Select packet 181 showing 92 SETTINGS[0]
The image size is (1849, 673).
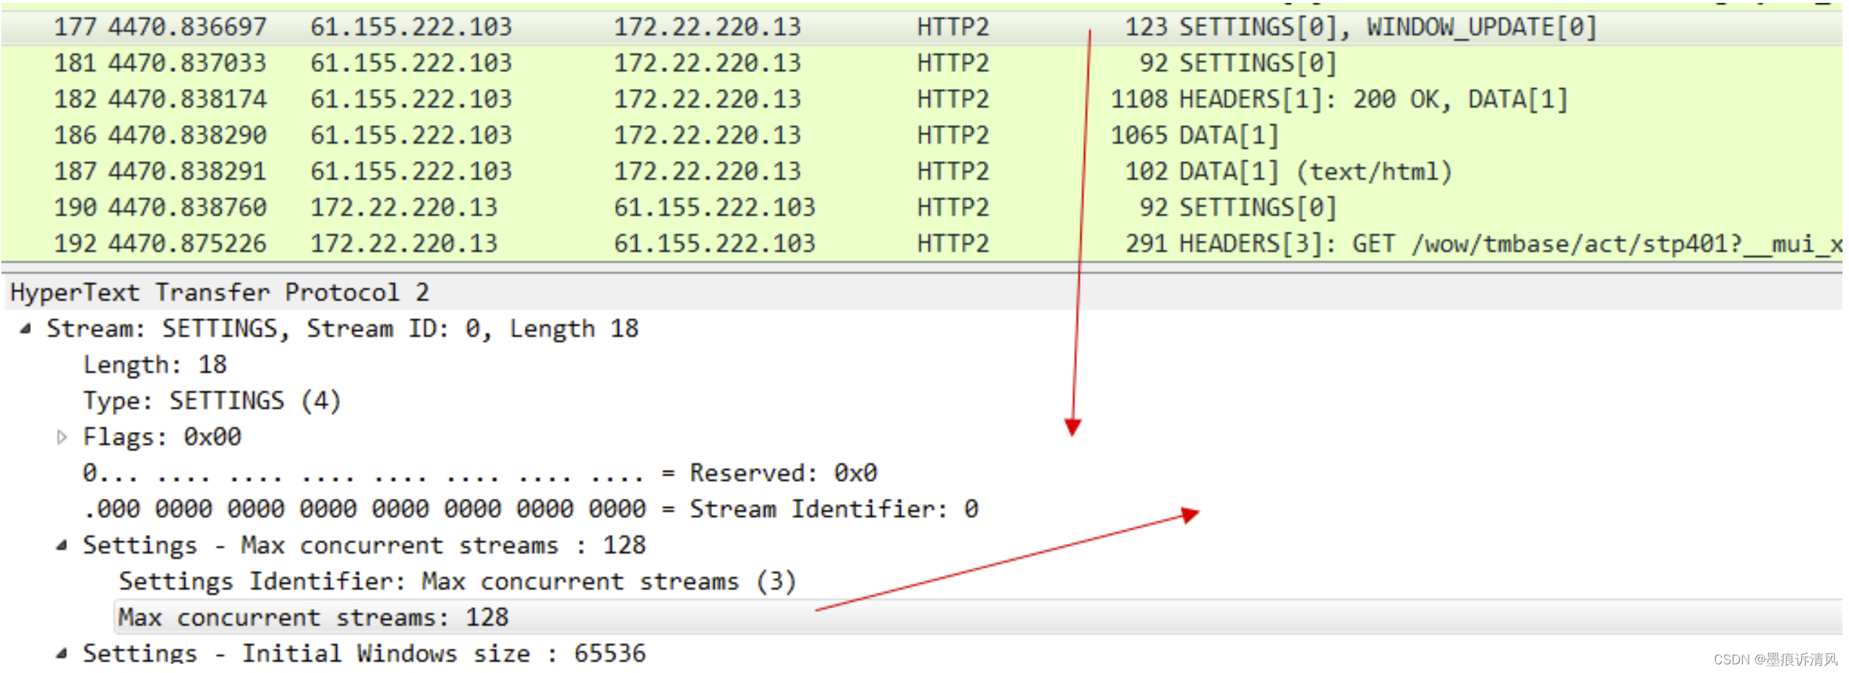578,63
